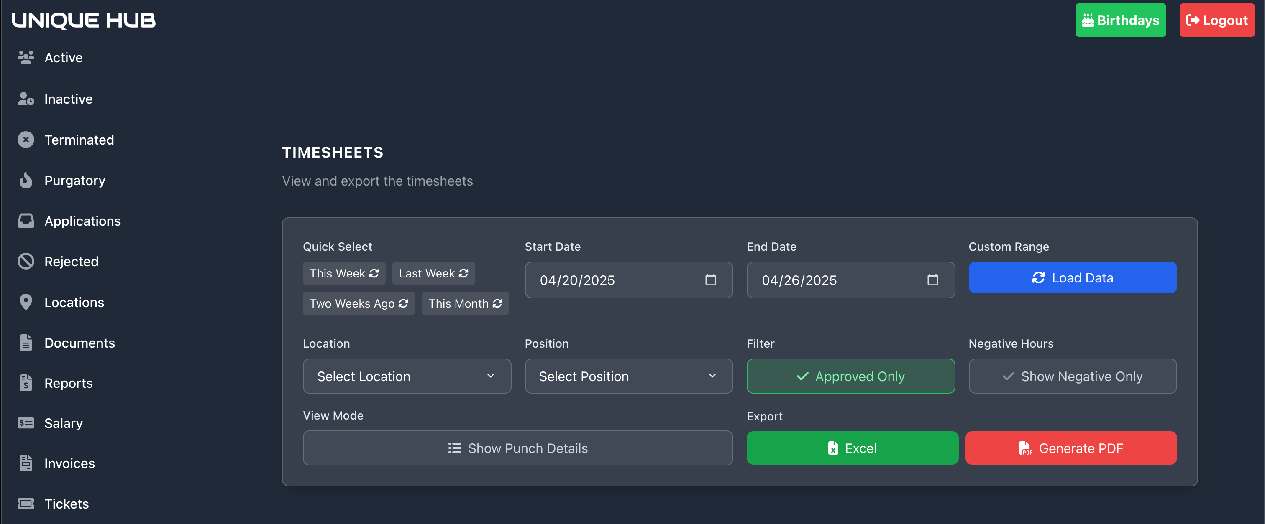
Task: Click the Documents file icon
Action: 26,343
